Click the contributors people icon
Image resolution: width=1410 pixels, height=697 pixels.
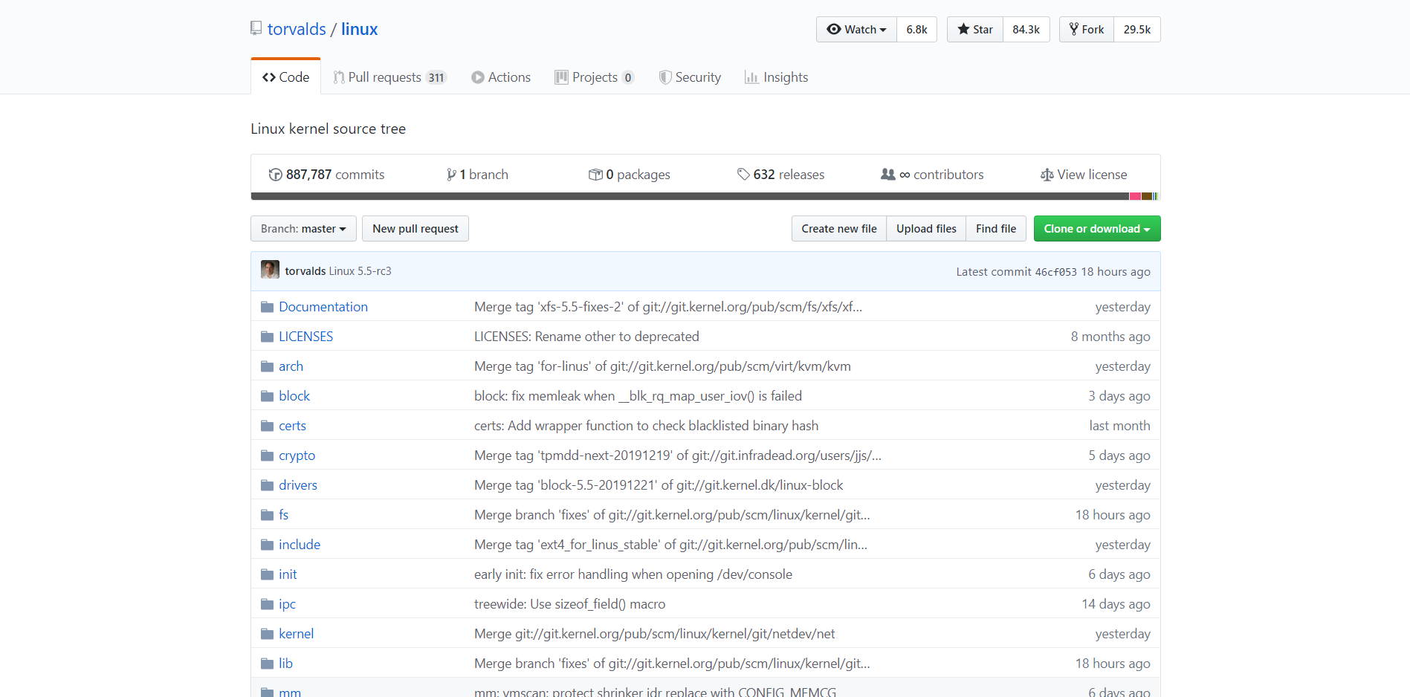click(x=887, y=175)
